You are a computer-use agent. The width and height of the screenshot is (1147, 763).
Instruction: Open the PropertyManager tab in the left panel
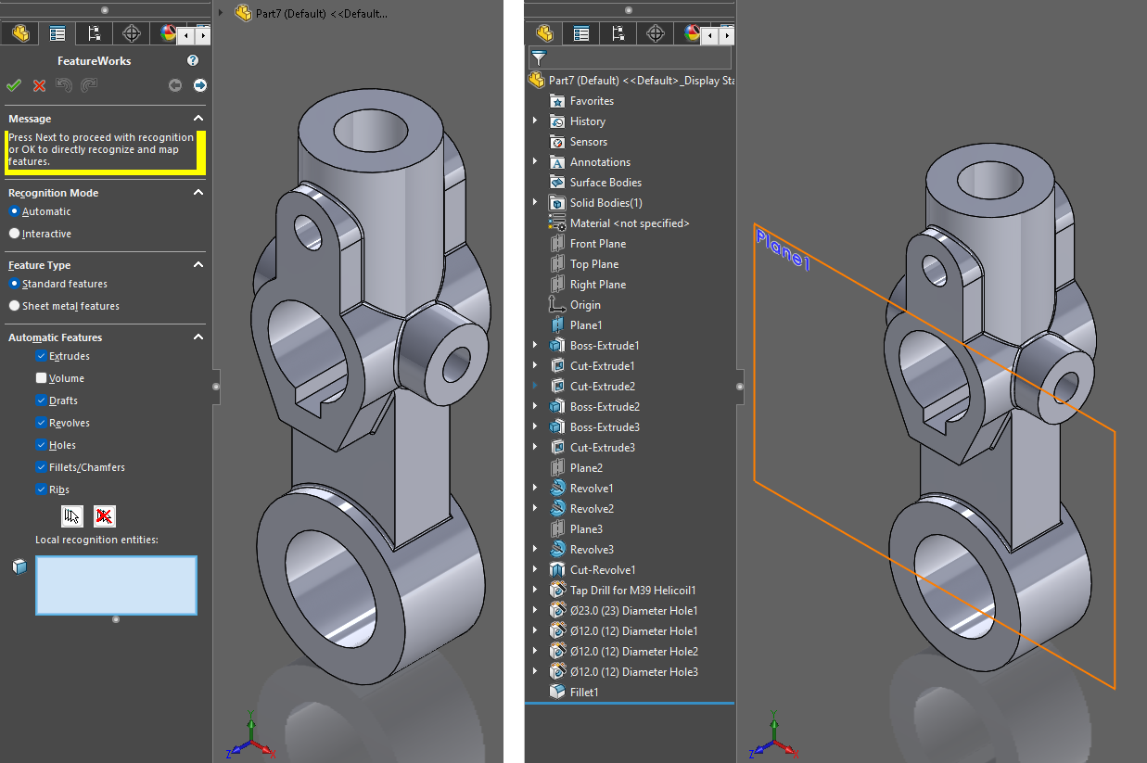click(x=57, y=32)
